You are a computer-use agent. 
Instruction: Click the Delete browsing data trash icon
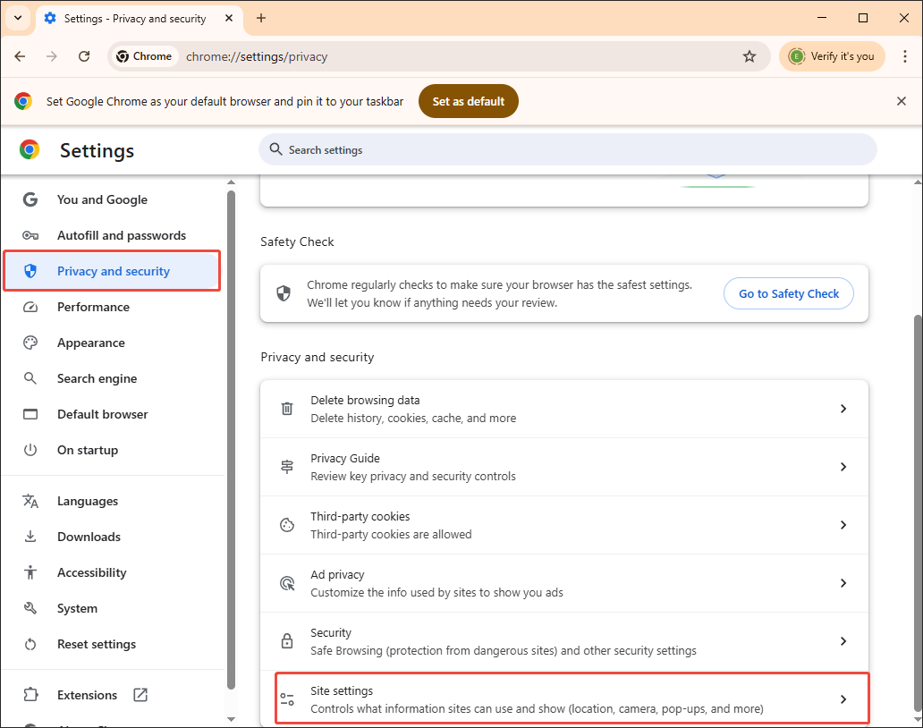286,408
